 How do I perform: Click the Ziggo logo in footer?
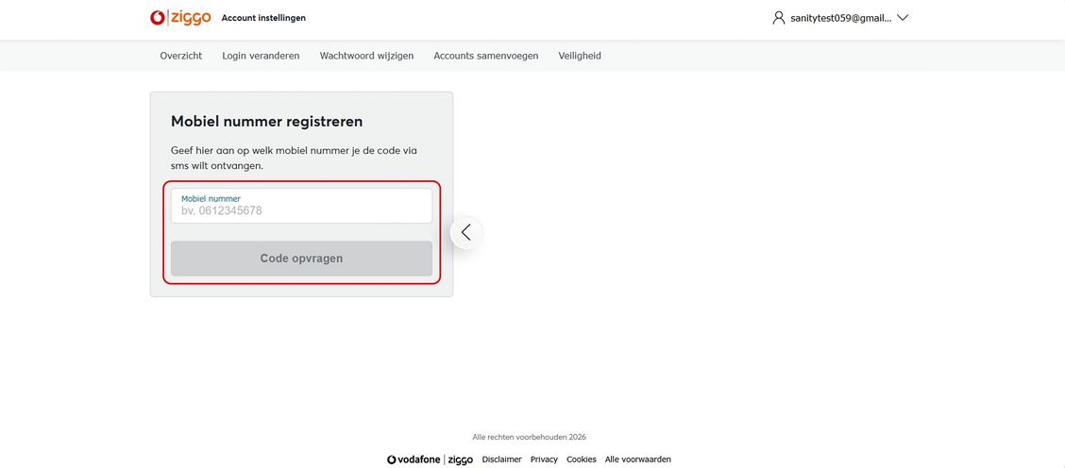461,460
